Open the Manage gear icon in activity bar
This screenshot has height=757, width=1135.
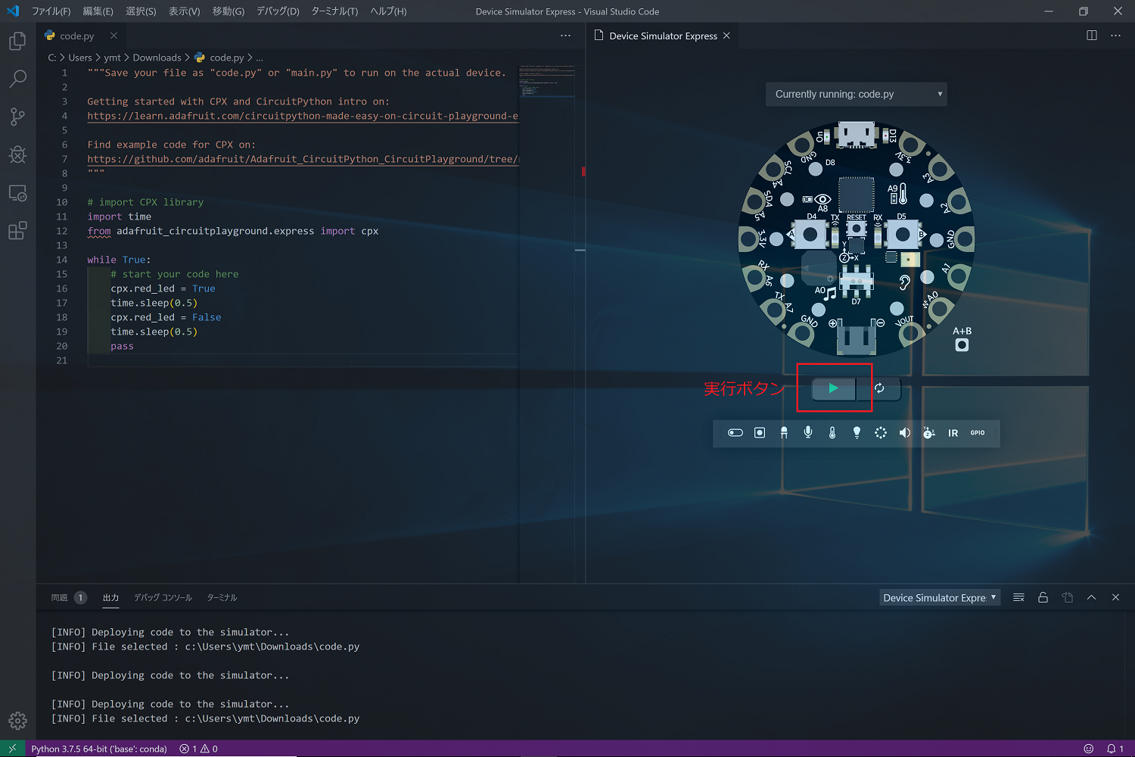(17, 721)
